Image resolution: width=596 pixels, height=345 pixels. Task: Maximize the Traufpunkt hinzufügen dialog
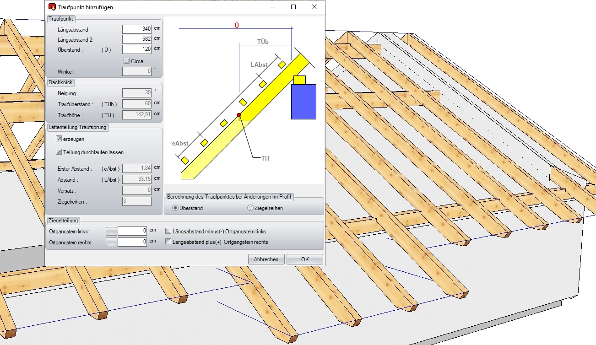(293, 7)
